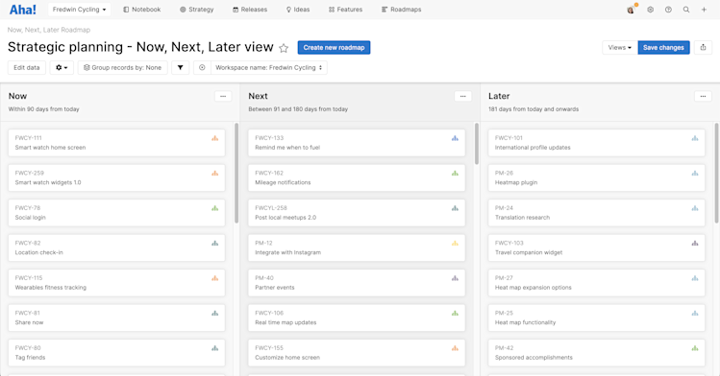Click feature icon on Smart watch widgets 1.0 card
Viewport: 720px width, 376px height.
pos(215,173)
